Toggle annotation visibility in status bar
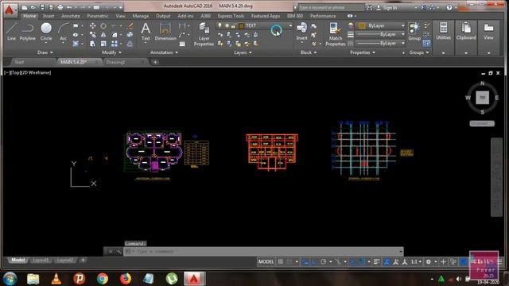 [x=387, y=261]
